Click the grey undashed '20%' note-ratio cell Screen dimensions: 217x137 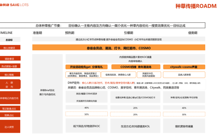[x=135, y=108]
